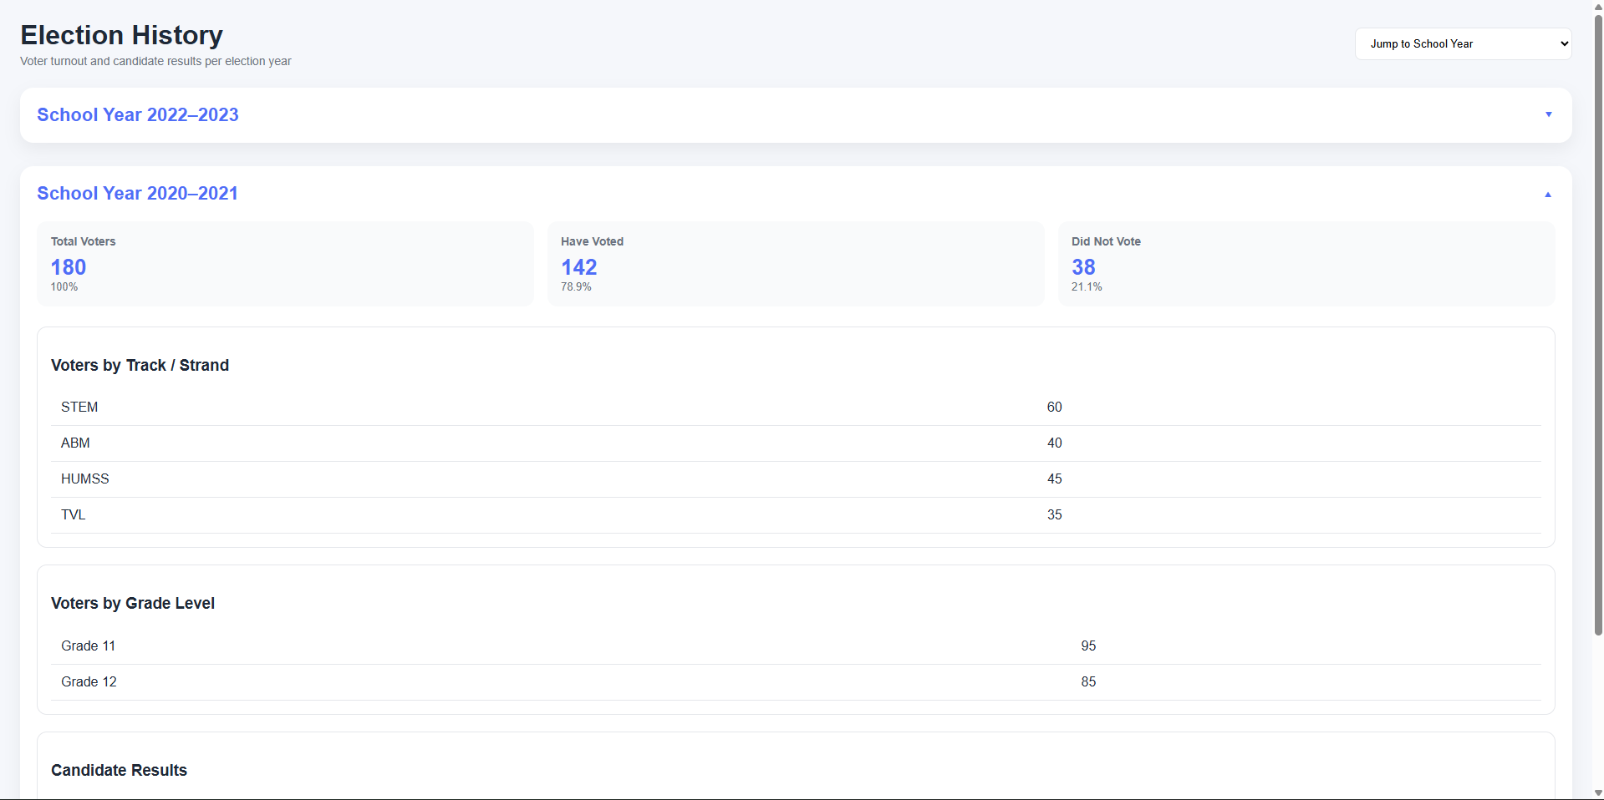Open the Jump to School Year dropdown

click(1463, 43)
